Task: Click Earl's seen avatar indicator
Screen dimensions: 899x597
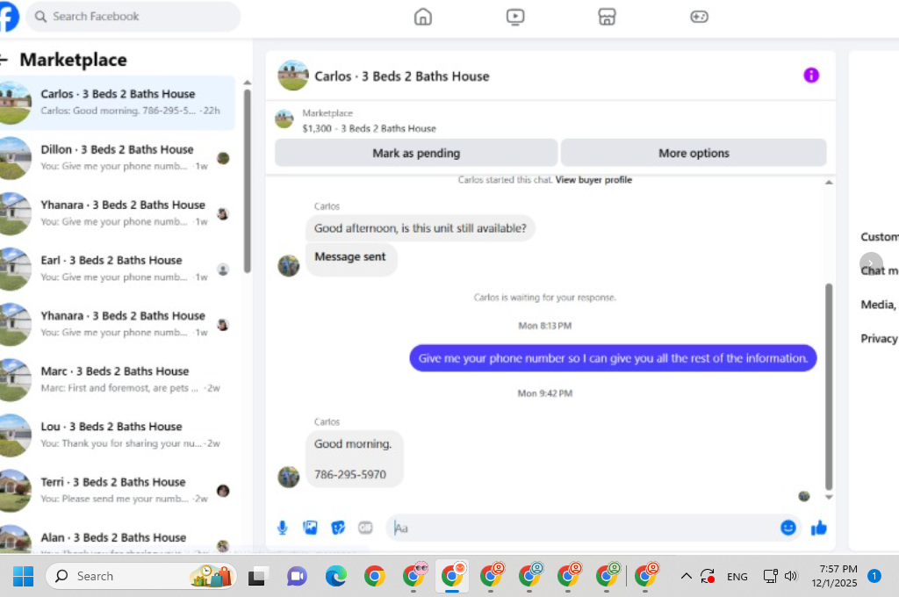Action: point(223,270)
